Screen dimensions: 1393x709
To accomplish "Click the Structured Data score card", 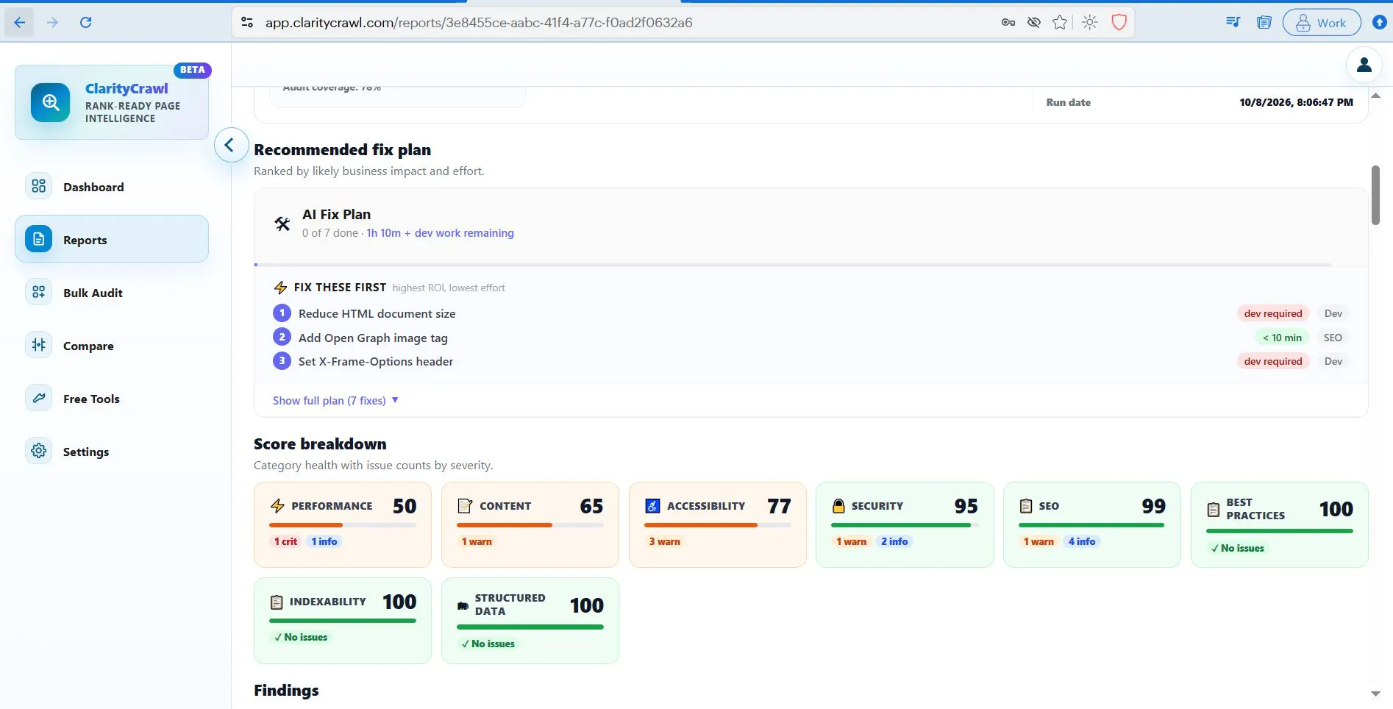I will click(x=530, y=621).
